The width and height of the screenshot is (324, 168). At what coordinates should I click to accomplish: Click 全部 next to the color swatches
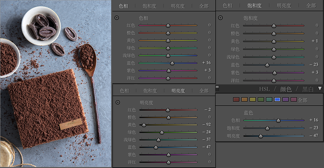303,100
